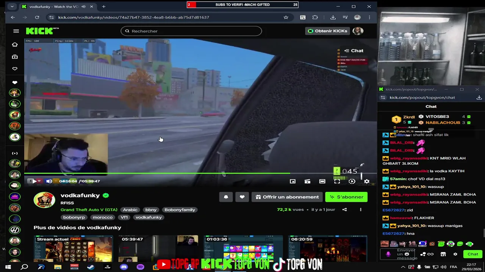Share the video with the share icon

point(344,210)
